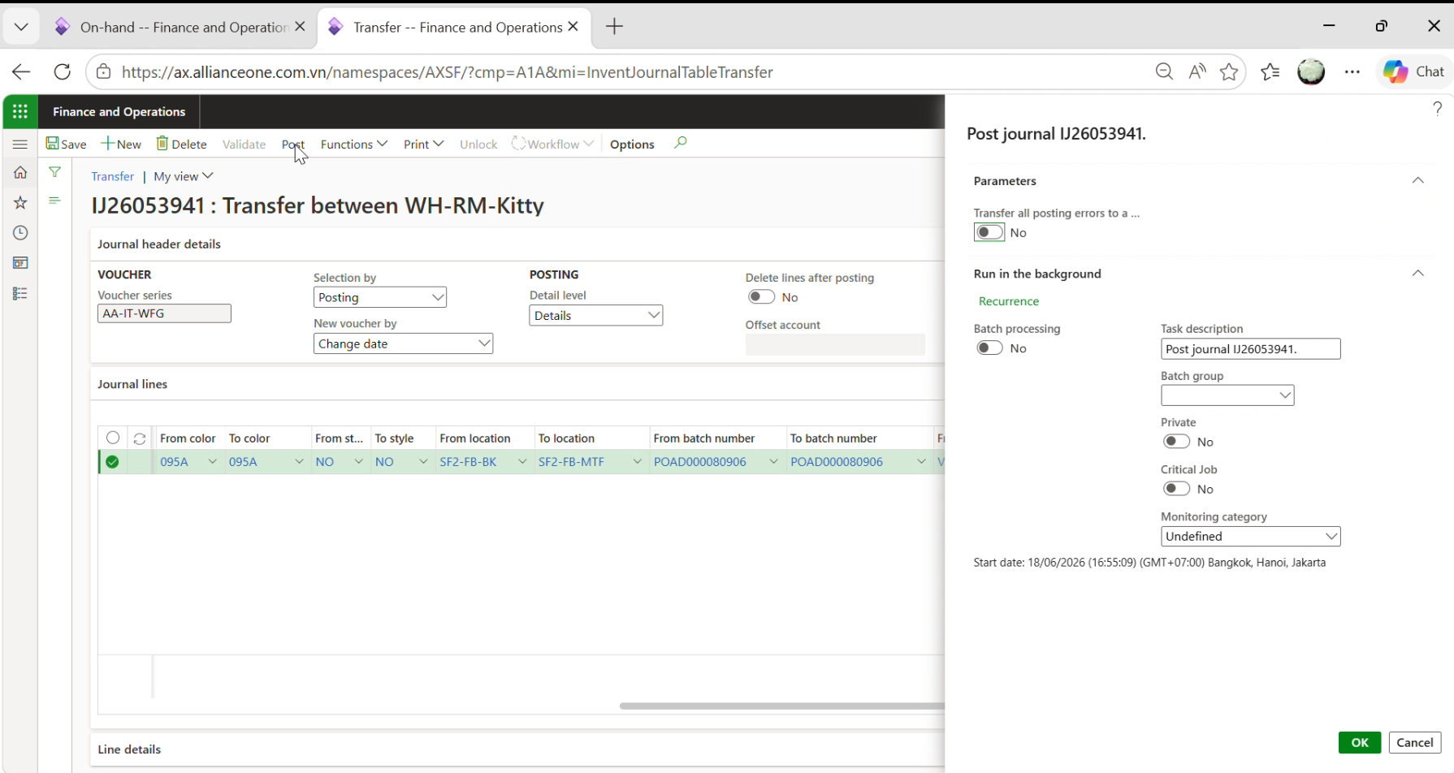Open the Workflow menu
Screen dimensions: 1454x773
553,144
